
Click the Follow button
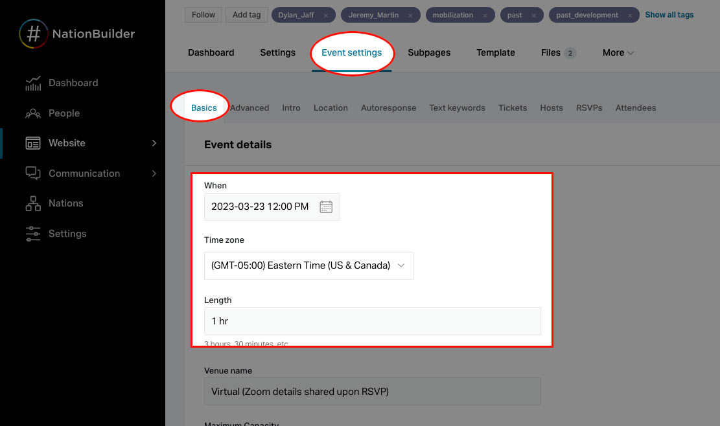click(x=203, y=14)
